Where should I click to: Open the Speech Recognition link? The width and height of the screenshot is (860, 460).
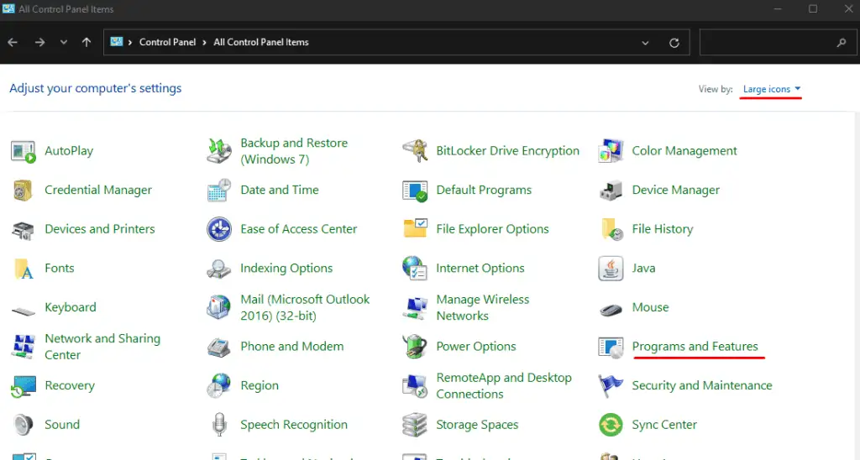click(x=294, y=425)
